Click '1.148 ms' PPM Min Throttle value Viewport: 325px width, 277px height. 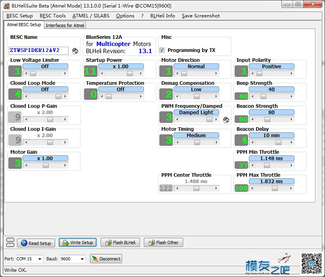click(x=271, y=158)
